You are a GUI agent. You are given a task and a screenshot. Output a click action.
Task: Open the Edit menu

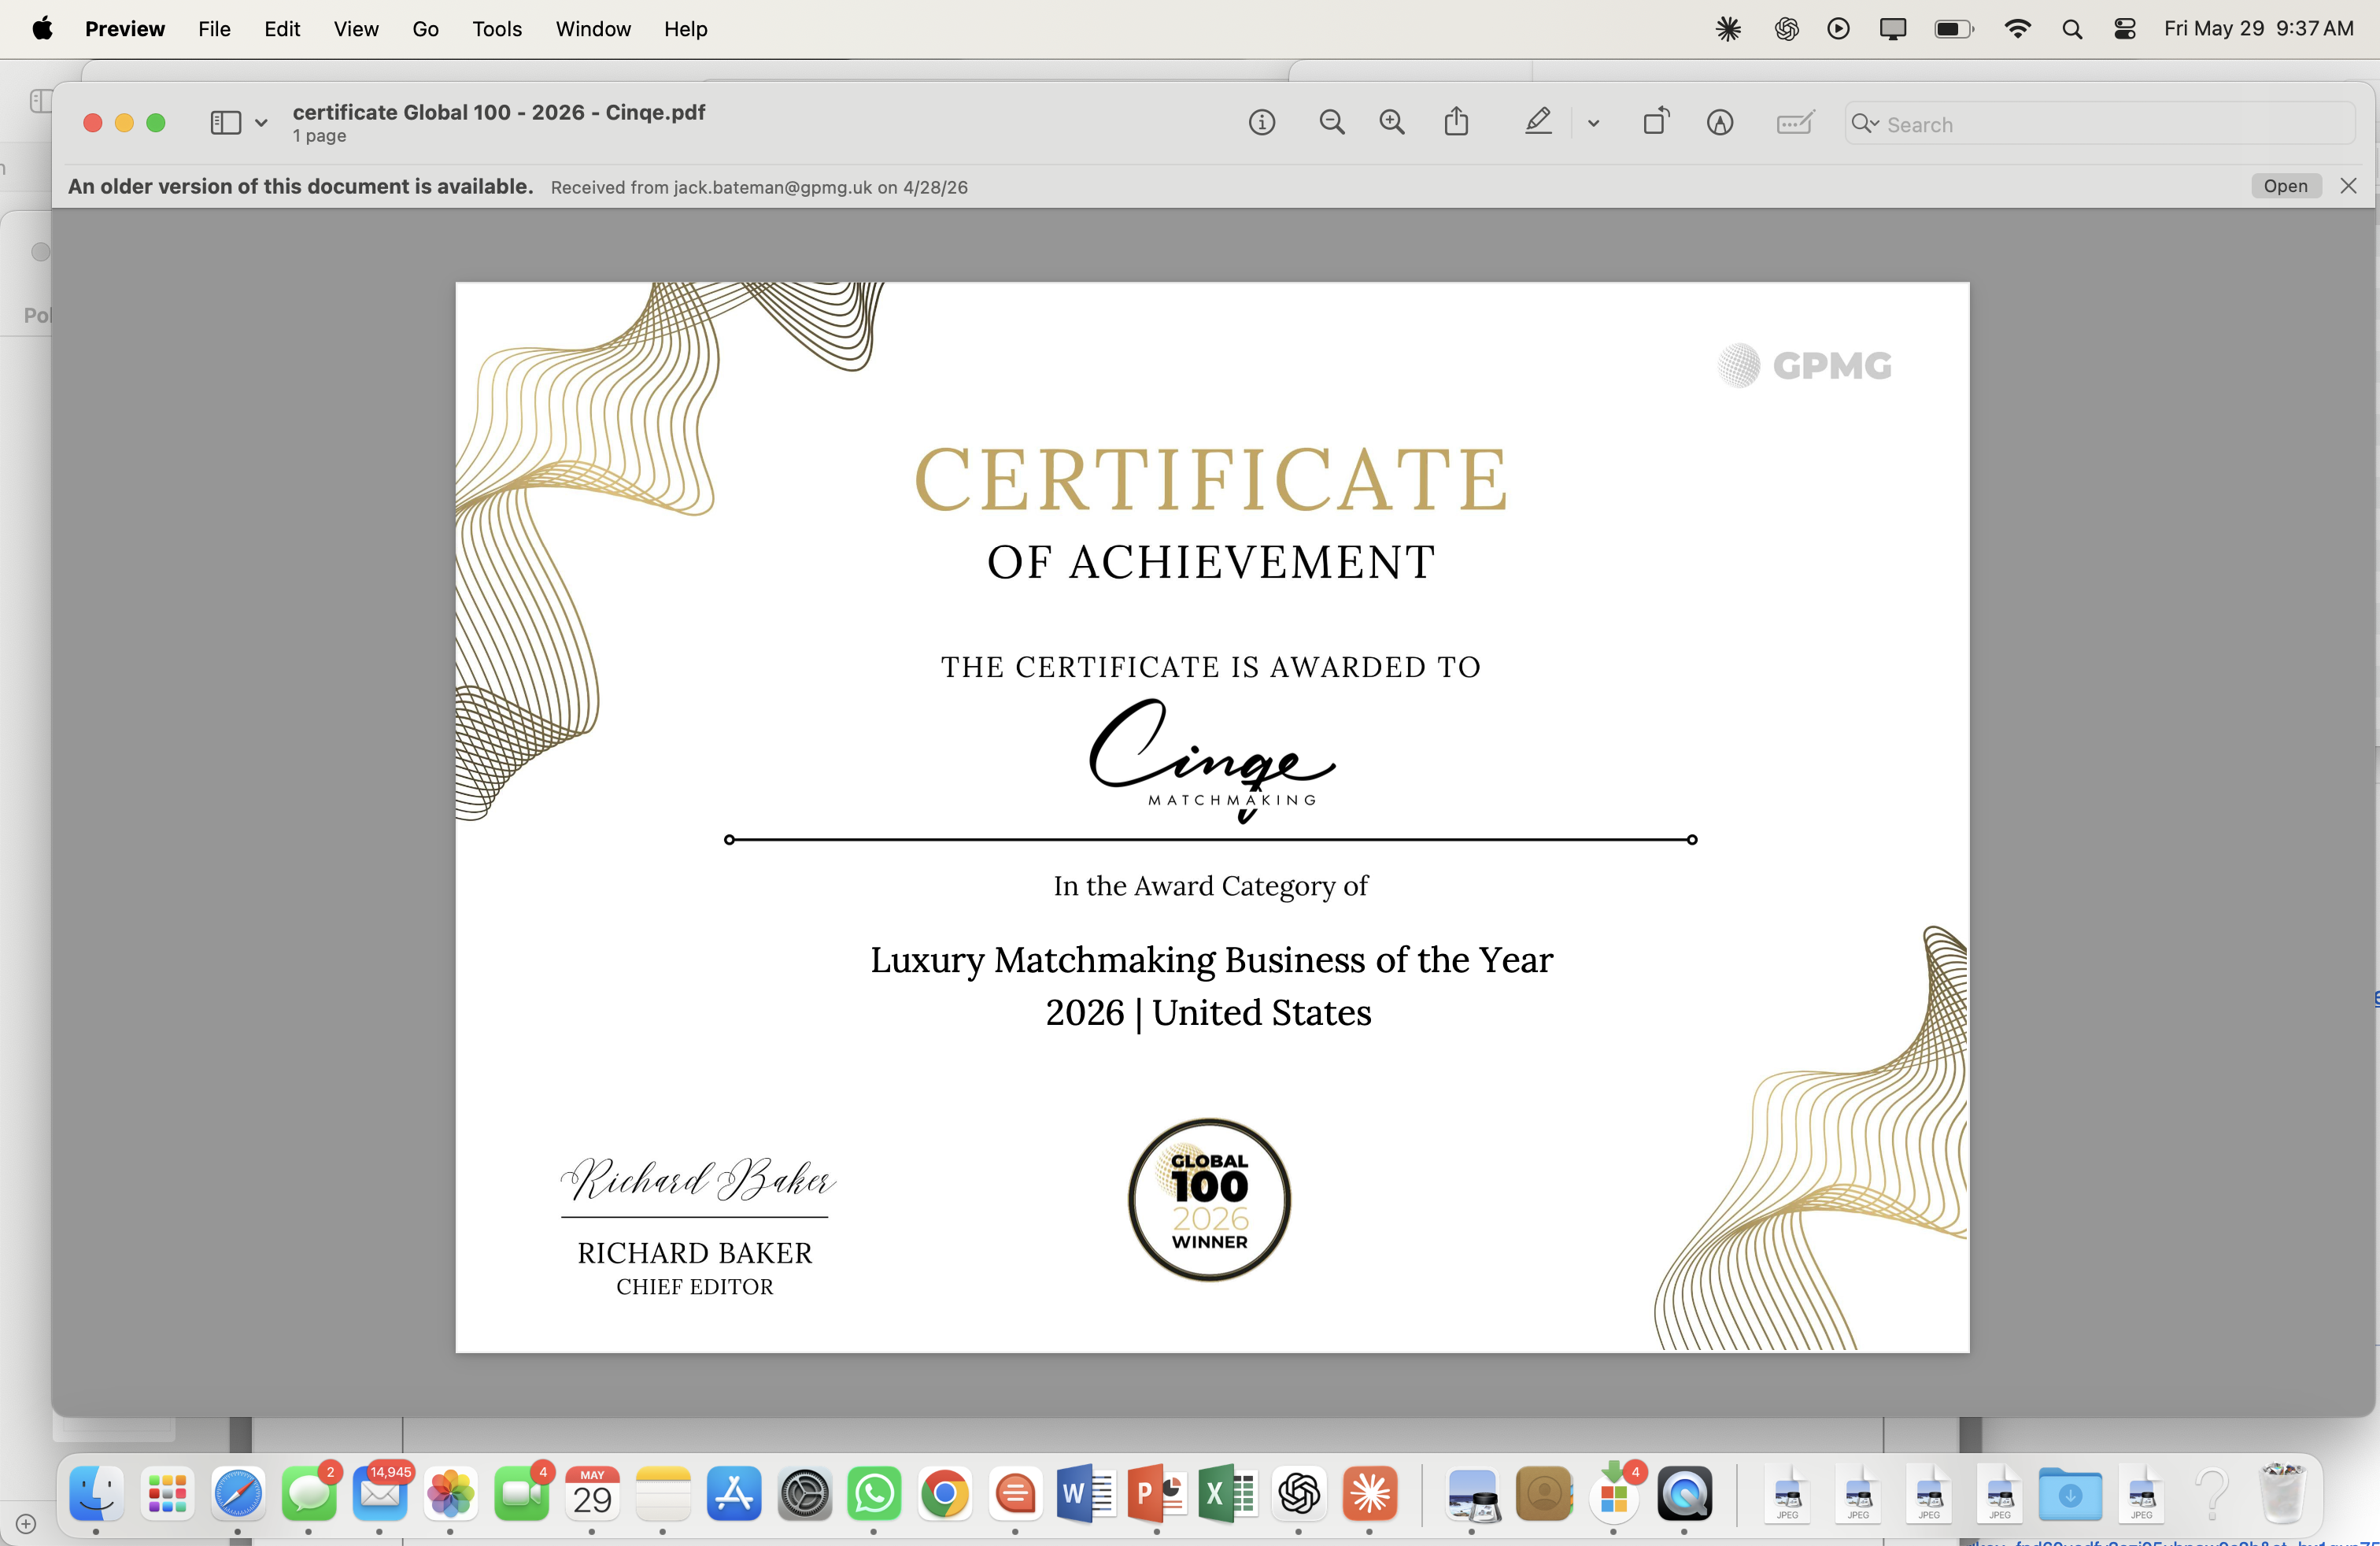tap(282, 29)
